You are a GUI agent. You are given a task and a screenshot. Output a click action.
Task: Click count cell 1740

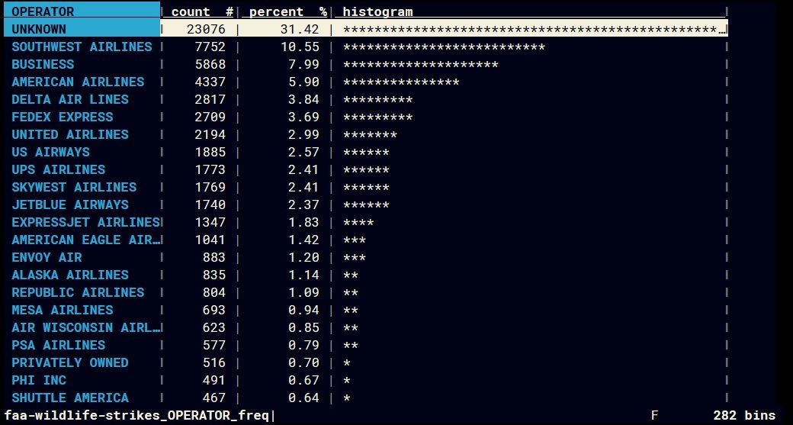coord(210,204)
